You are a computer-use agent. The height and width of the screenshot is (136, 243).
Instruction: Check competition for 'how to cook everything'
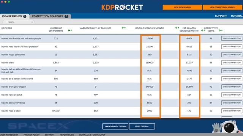coord(232,103)
